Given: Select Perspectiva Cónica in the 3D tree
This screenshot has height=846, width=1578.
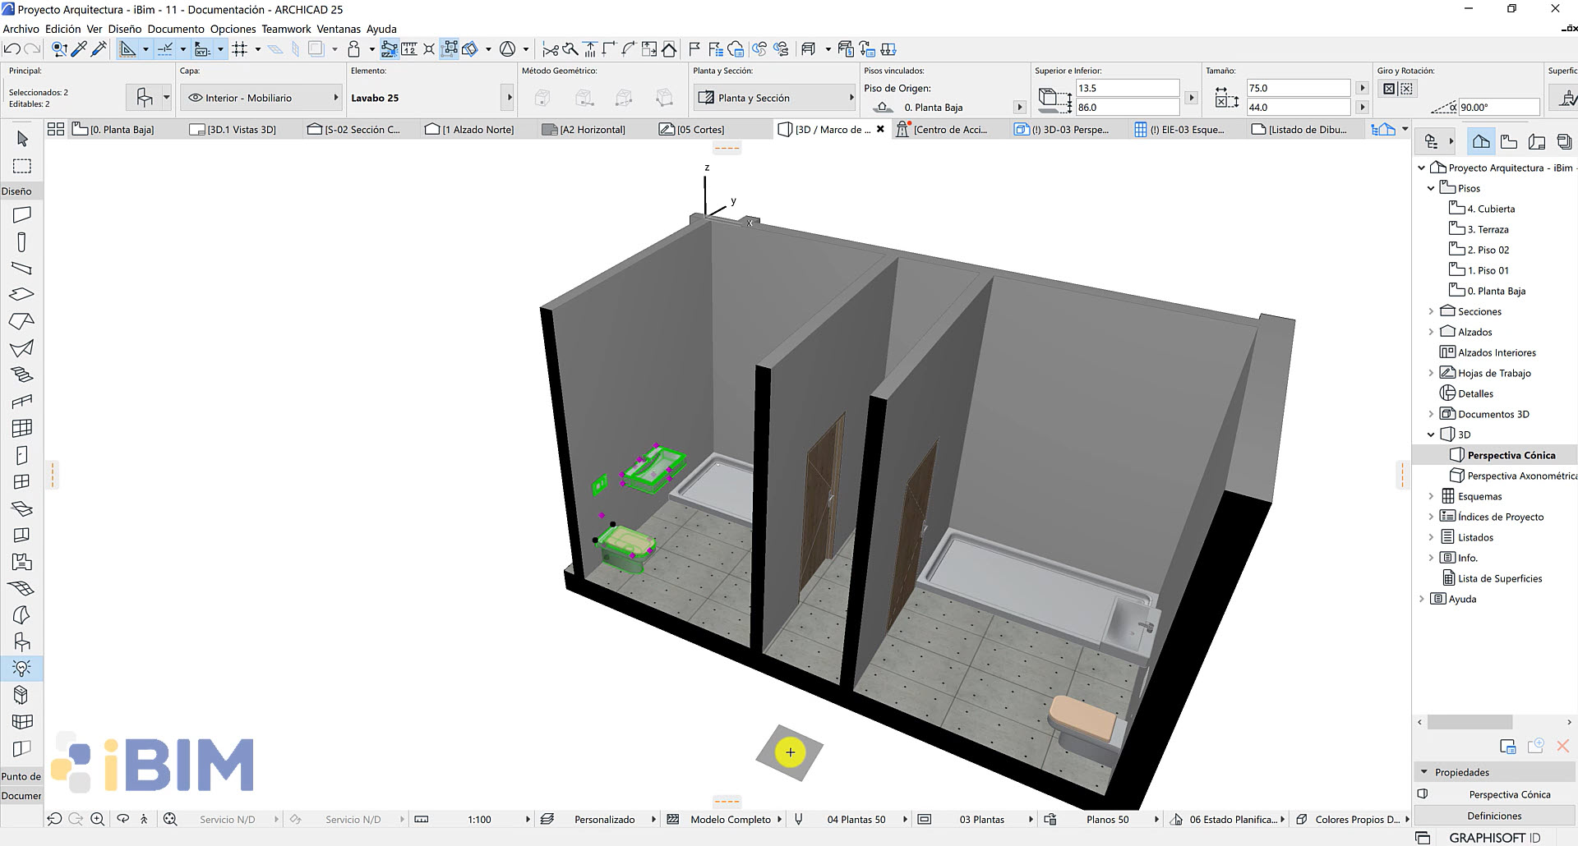Looking at the screenshot, I should coord(1511,454).
